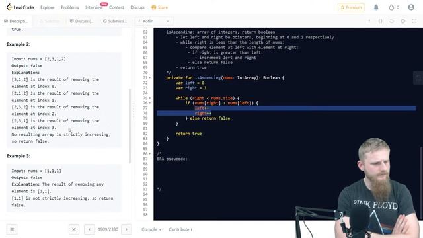This screenshot has height=238, width=423.
Task: Click the Store cart icon
Action: coord(154,7)
